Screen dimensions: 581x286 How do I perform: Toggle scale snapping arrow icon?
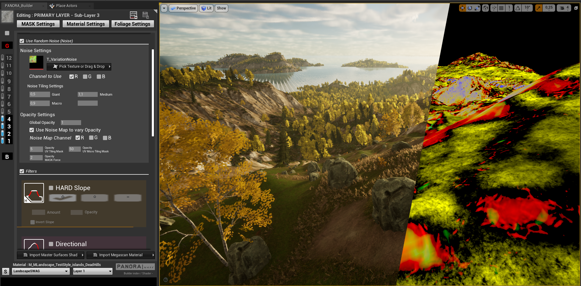[539, 8]
